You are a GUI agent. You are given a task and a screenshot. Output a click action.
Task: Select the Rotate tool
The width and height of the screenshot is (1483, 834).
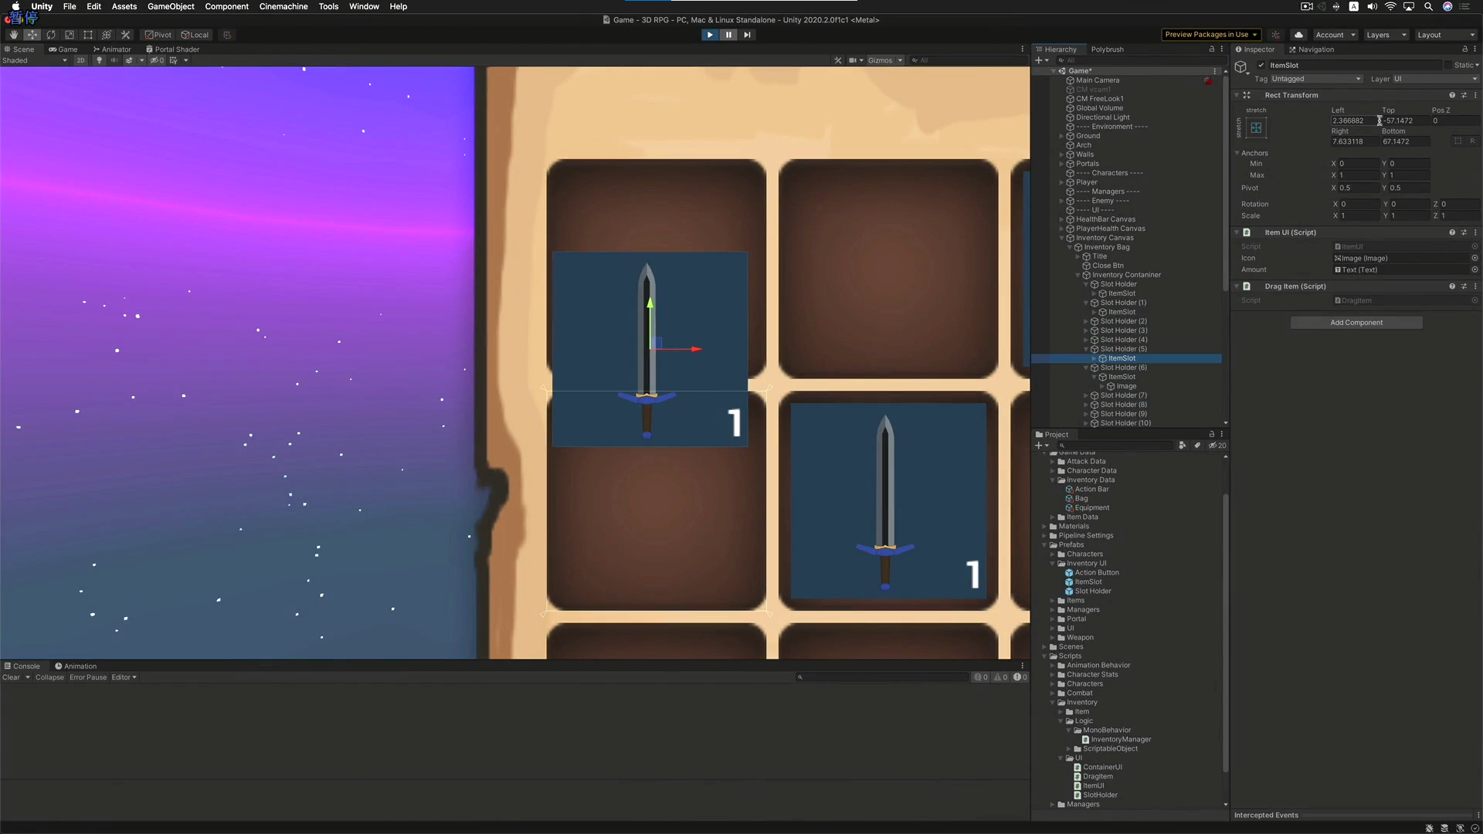click(x=51, y=35)
